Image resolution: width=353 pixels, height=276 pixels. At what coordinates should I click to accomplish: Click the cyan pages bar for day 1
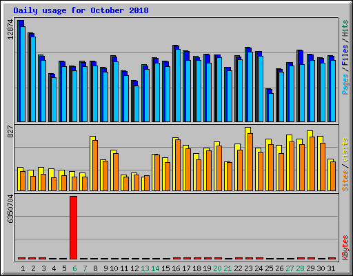23,74
